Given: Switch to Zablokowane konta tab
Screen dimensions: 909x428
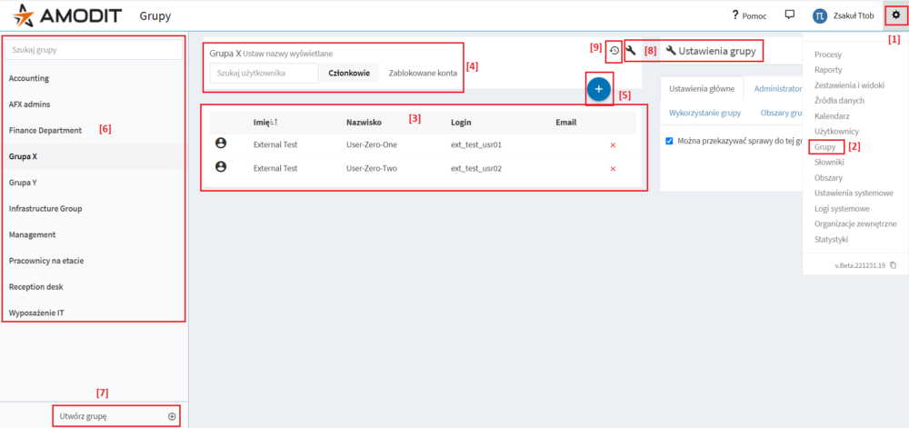Looking at the screenshot, I should pos(423,73).
